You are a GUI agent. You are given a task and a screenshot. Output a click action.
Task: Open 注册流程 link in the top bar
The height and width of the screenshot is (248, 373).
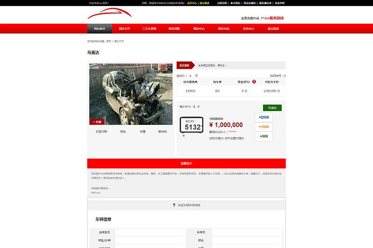pos(222,3)
